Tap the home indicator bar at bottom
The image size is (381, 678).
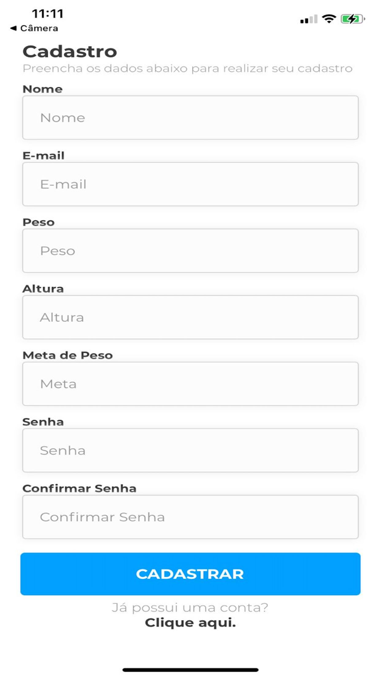190,669
